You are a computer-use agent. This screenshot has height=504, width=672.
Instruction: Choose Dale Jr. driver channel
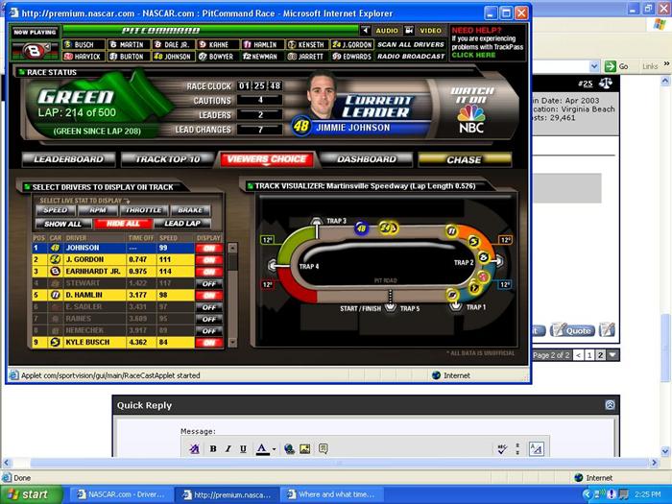coord(174,44)
